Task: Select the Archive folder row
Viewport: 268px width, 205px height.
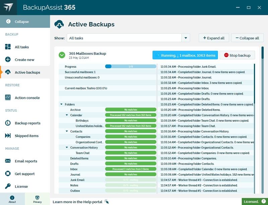Action: pyautogui.click(x=107, y=110)
